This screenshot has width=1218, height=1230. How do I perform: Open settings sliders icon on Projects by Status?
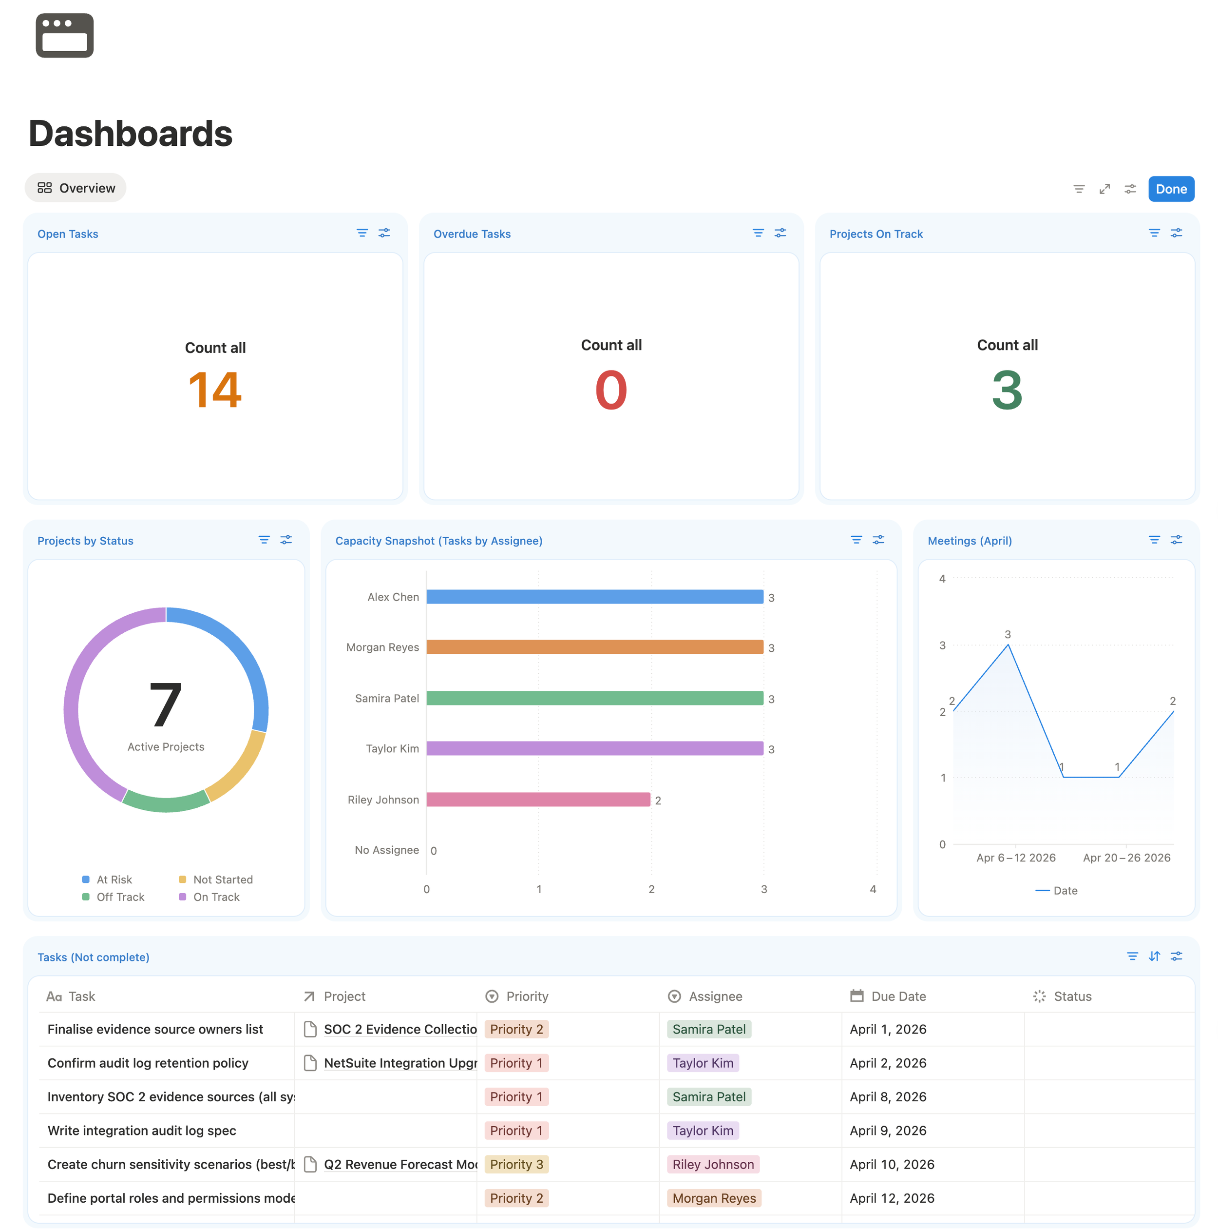(285, 539)
